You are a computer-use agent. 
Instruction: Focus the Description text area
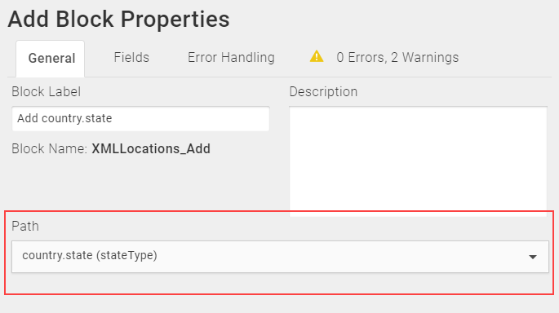click(418, 161)
